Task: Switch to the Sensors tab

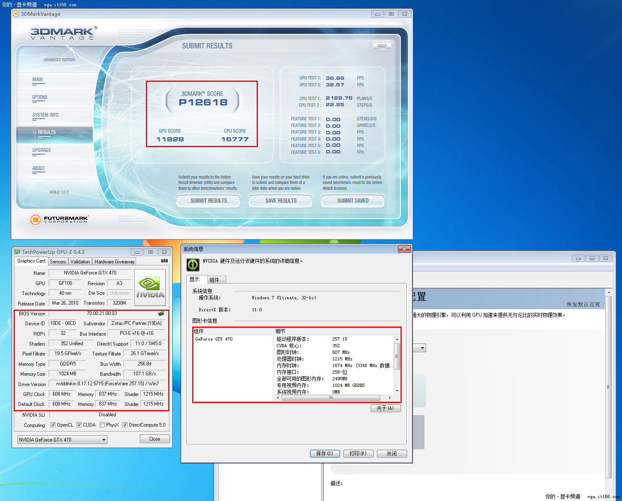Action: tap(58, 261)
